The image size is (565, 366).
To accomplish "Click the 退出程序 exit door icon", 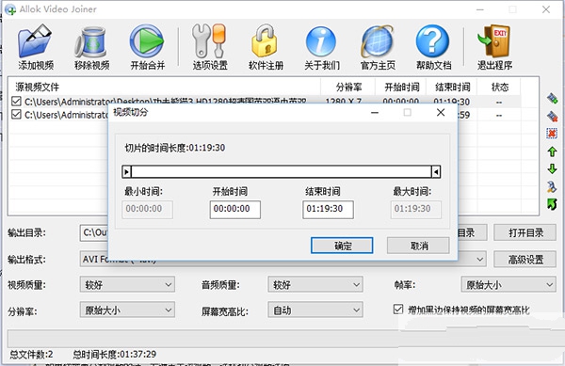I will 494,41.
